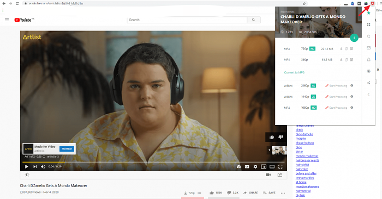Click the address bar URL
The image size is (382, 199).
coord(56,3)
